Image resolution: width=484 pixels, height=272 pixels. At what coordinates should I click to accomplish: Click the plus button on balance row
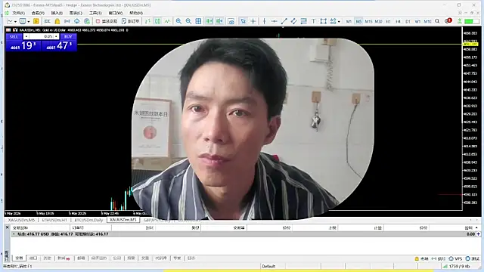pos(478,234)
